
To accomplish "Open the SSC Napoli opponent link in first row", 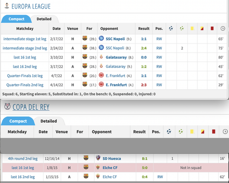I will pos(115,39).
